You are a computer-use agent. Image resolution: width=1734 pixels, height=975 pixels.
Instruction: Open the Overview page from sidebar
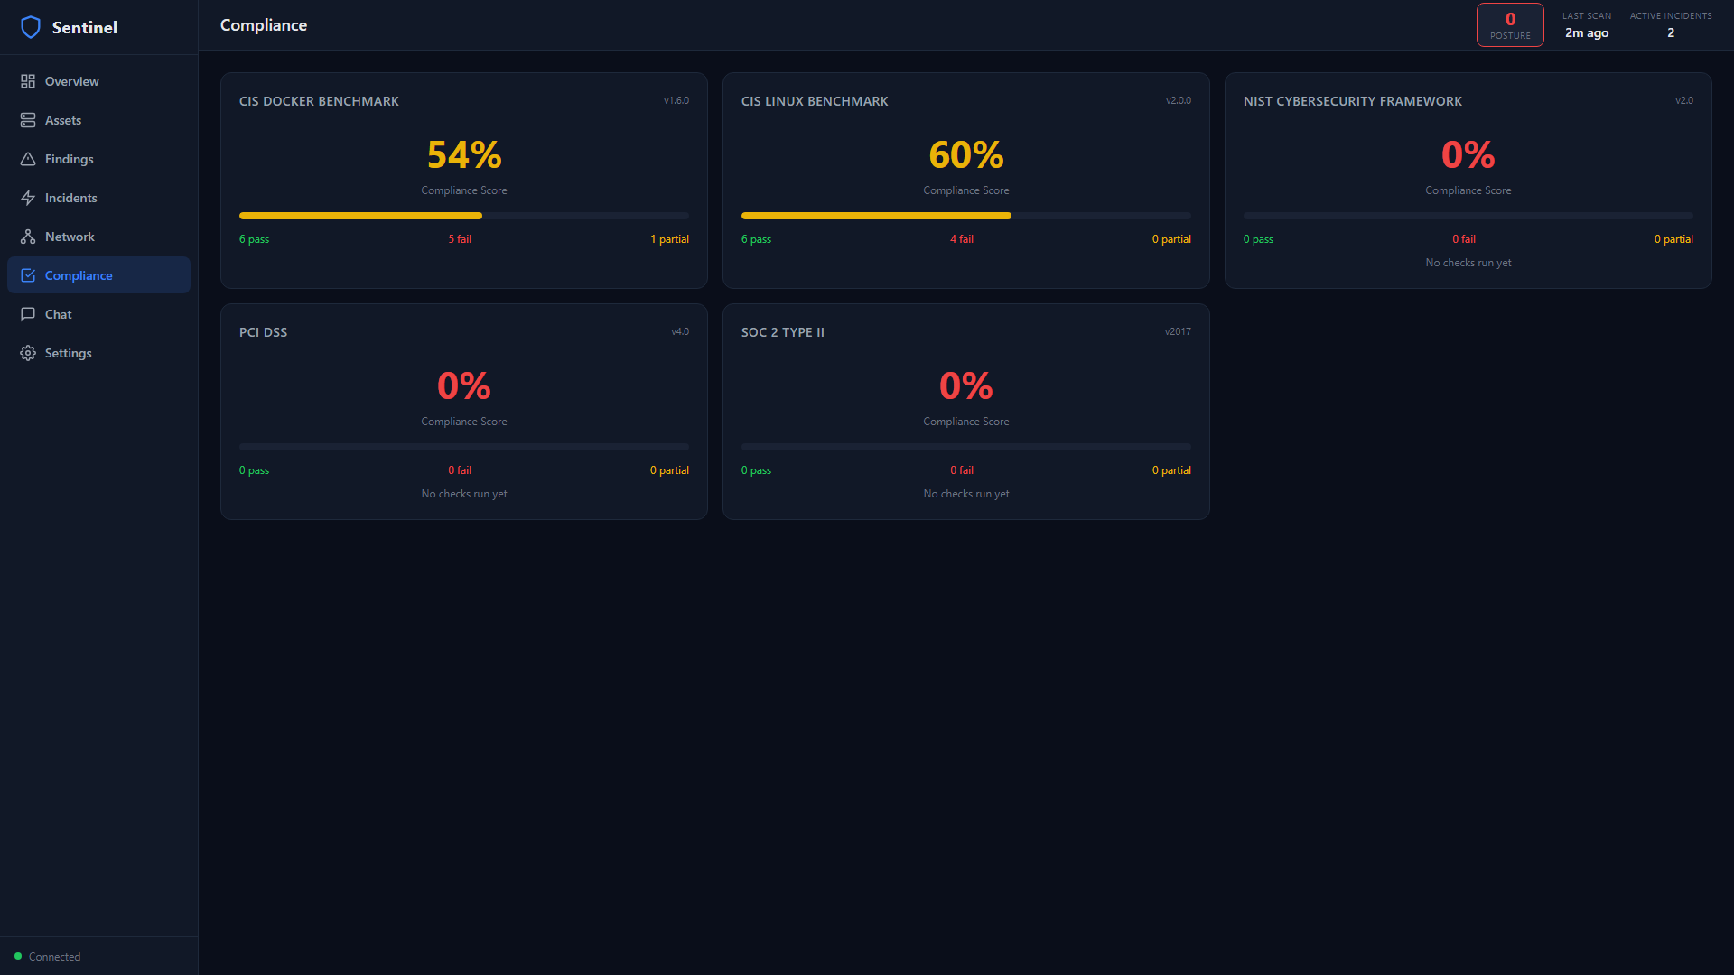pos(72,81)
